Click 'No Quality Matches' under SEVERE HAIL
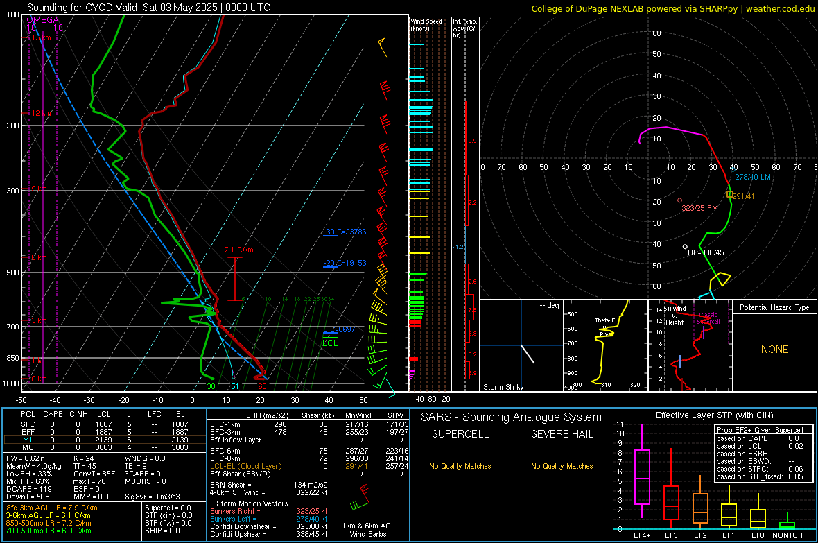The width and height of the screenshot is (818, 543). tap(562, 466)
